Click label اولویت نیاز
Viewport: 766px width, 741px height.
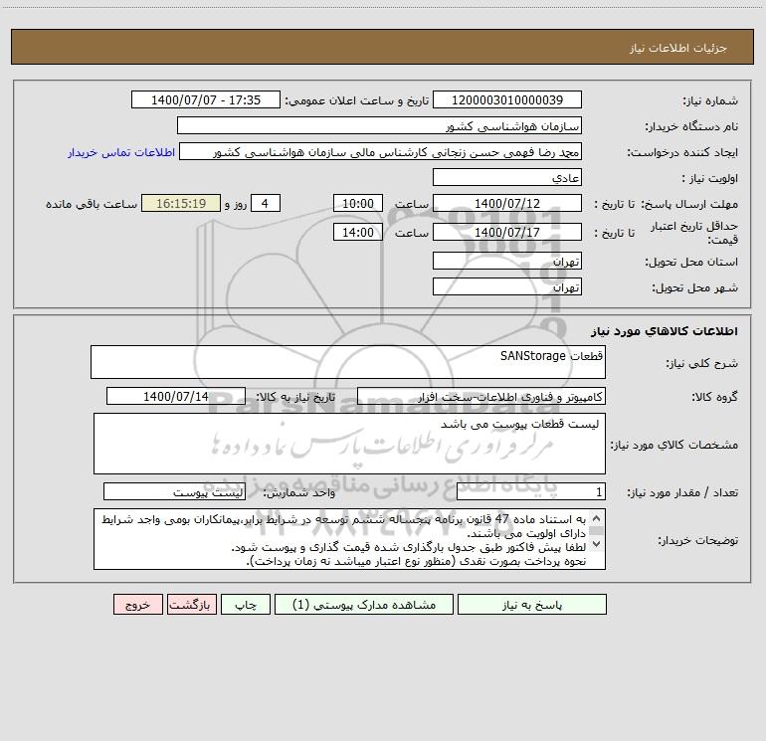click(710, 178)
